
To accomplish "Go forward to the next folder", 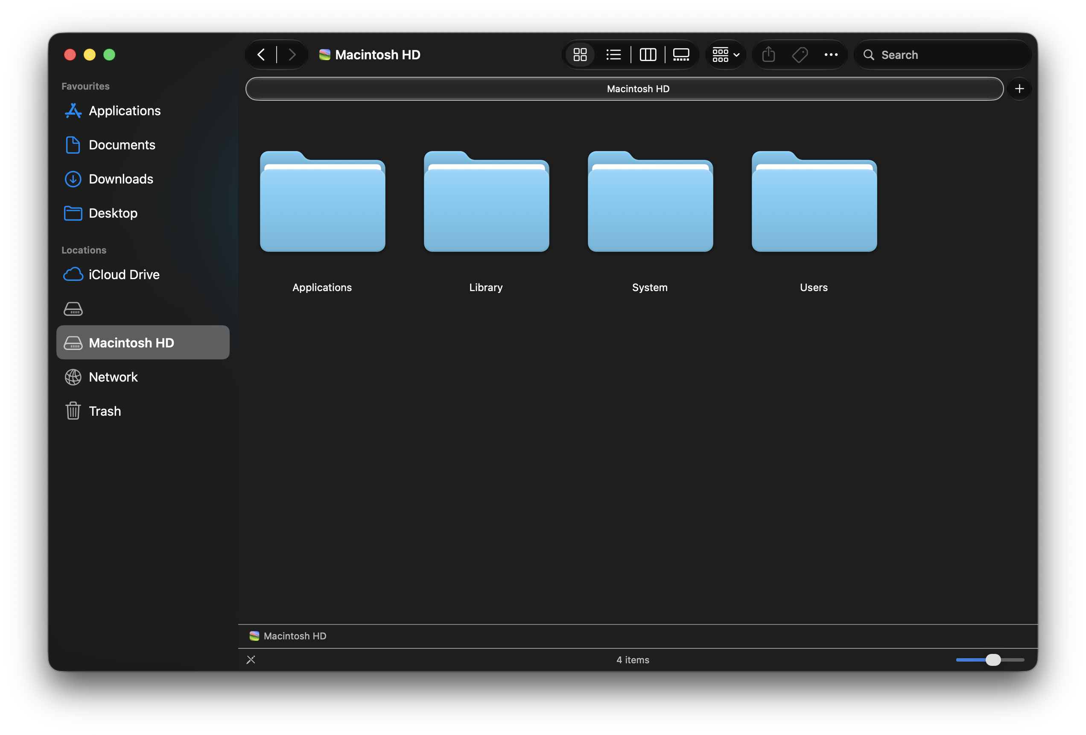I will [292, 55].
